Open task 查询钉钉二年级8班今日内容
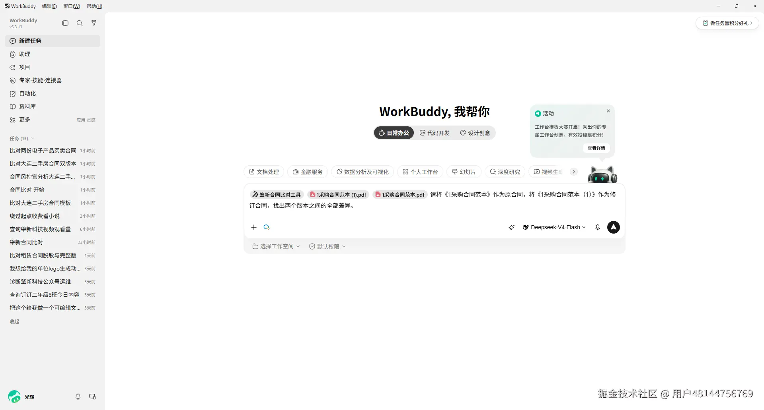 point(53,295)
